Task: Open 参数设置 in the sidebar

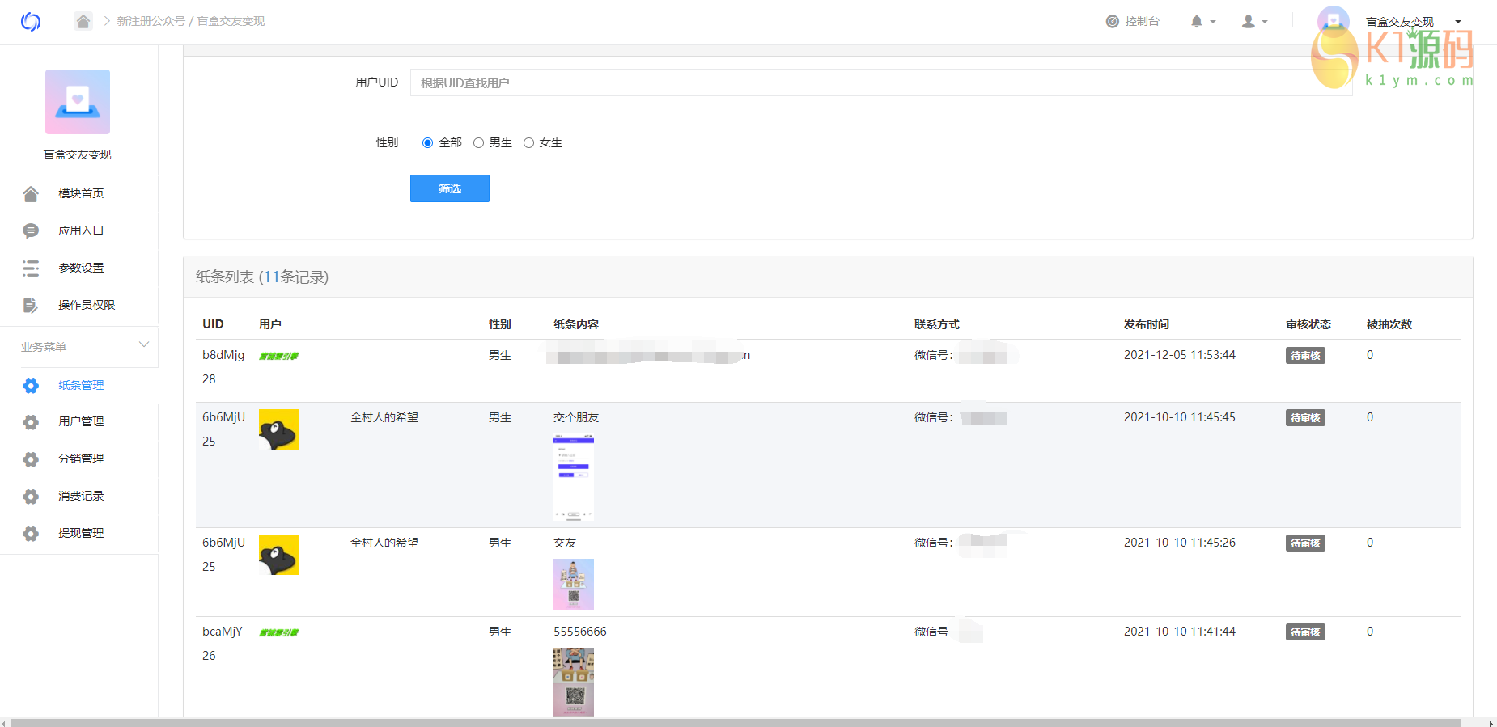Action: pos(81,268)
